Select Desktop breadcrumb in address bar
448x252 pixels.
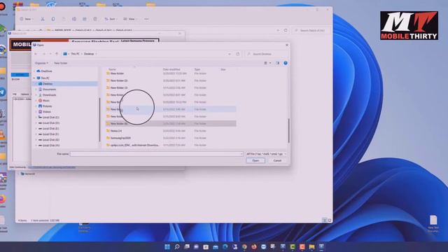89,54
